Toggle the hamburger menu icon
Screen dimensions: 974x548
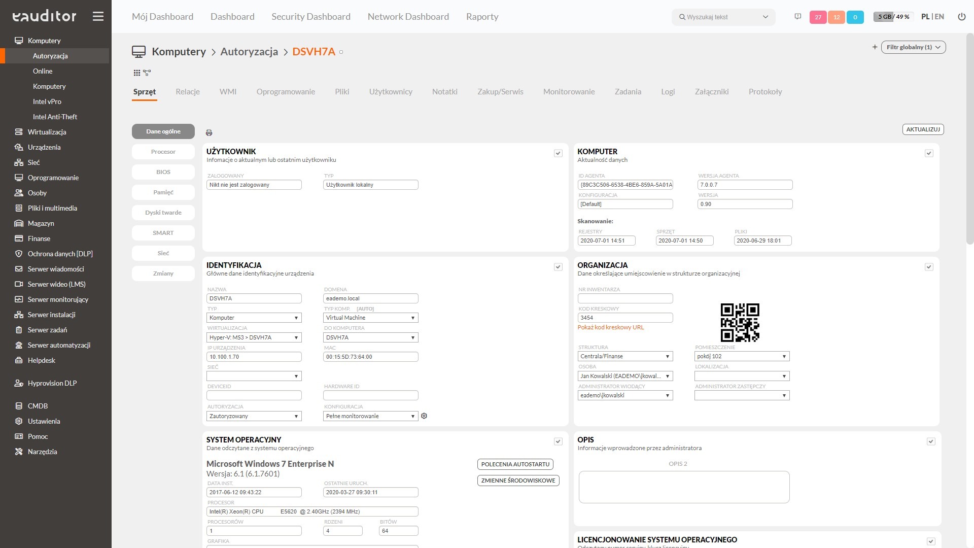click(x=98, y=16)
